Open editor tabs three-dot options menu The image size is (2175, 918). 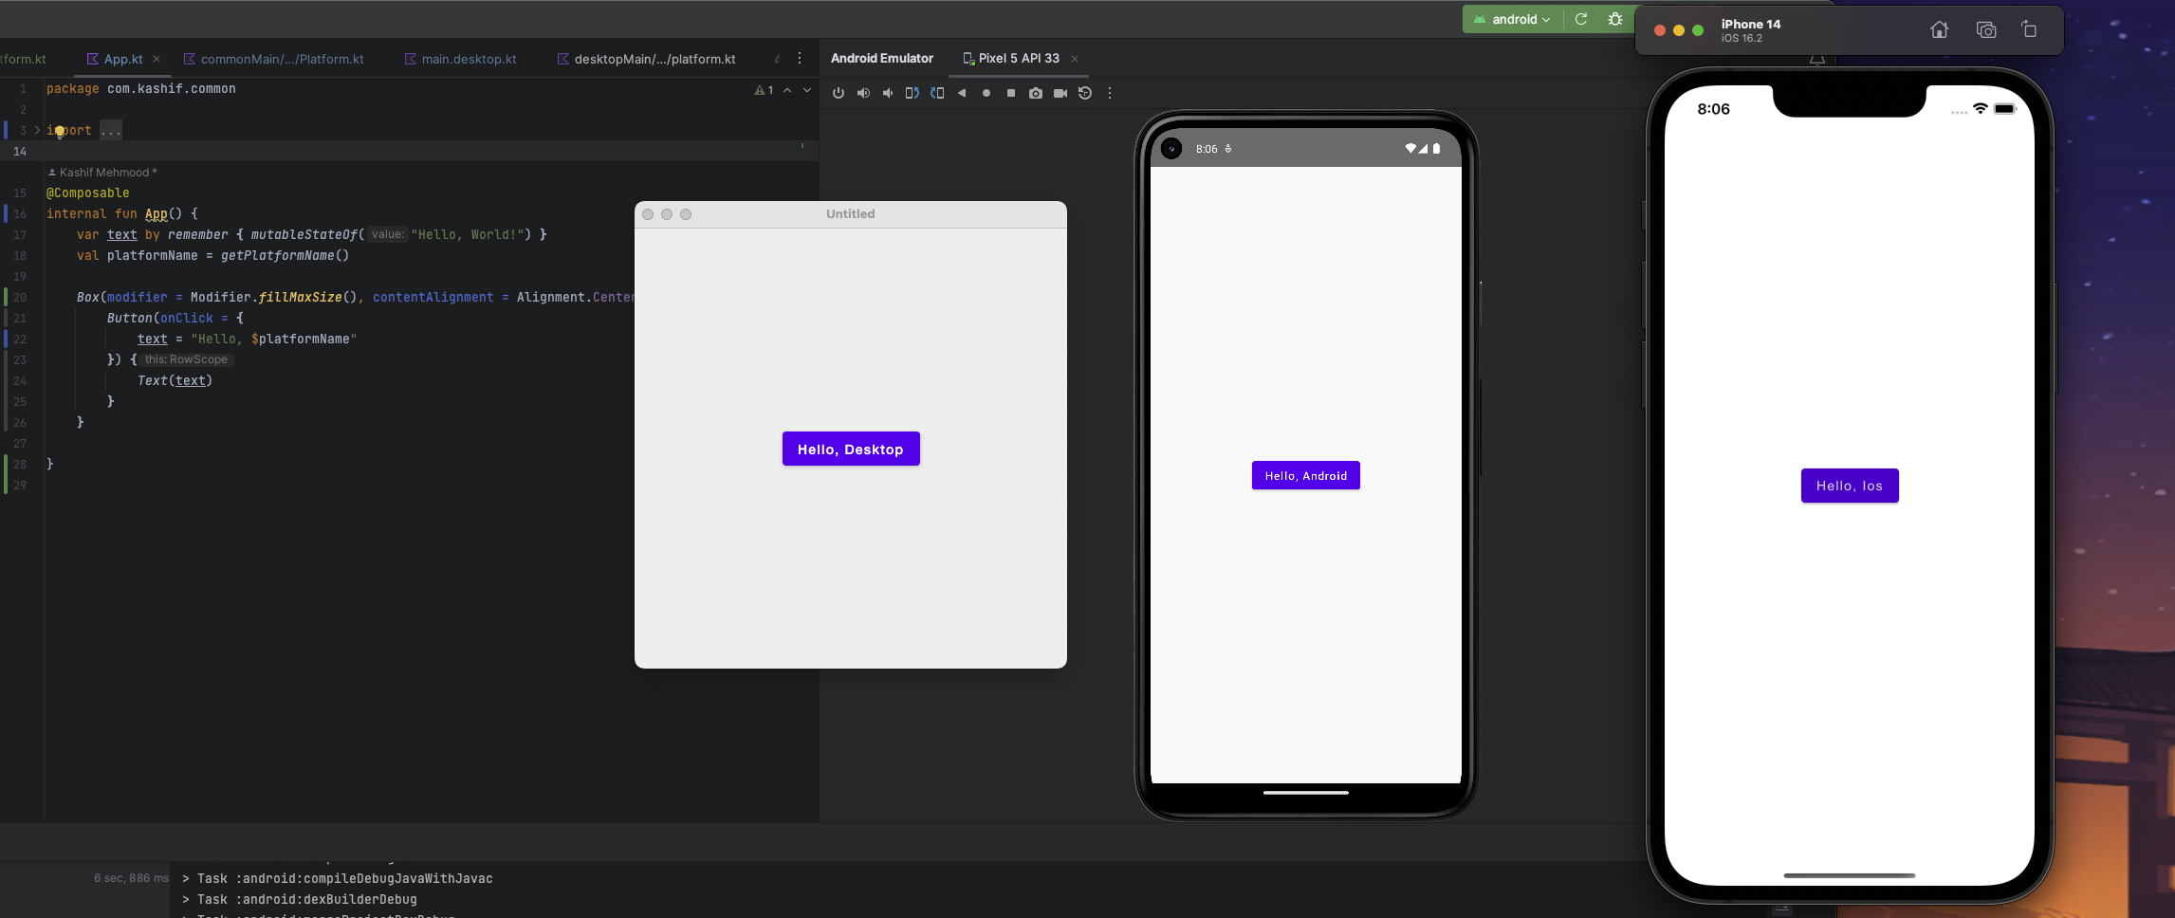click(800, 58)
